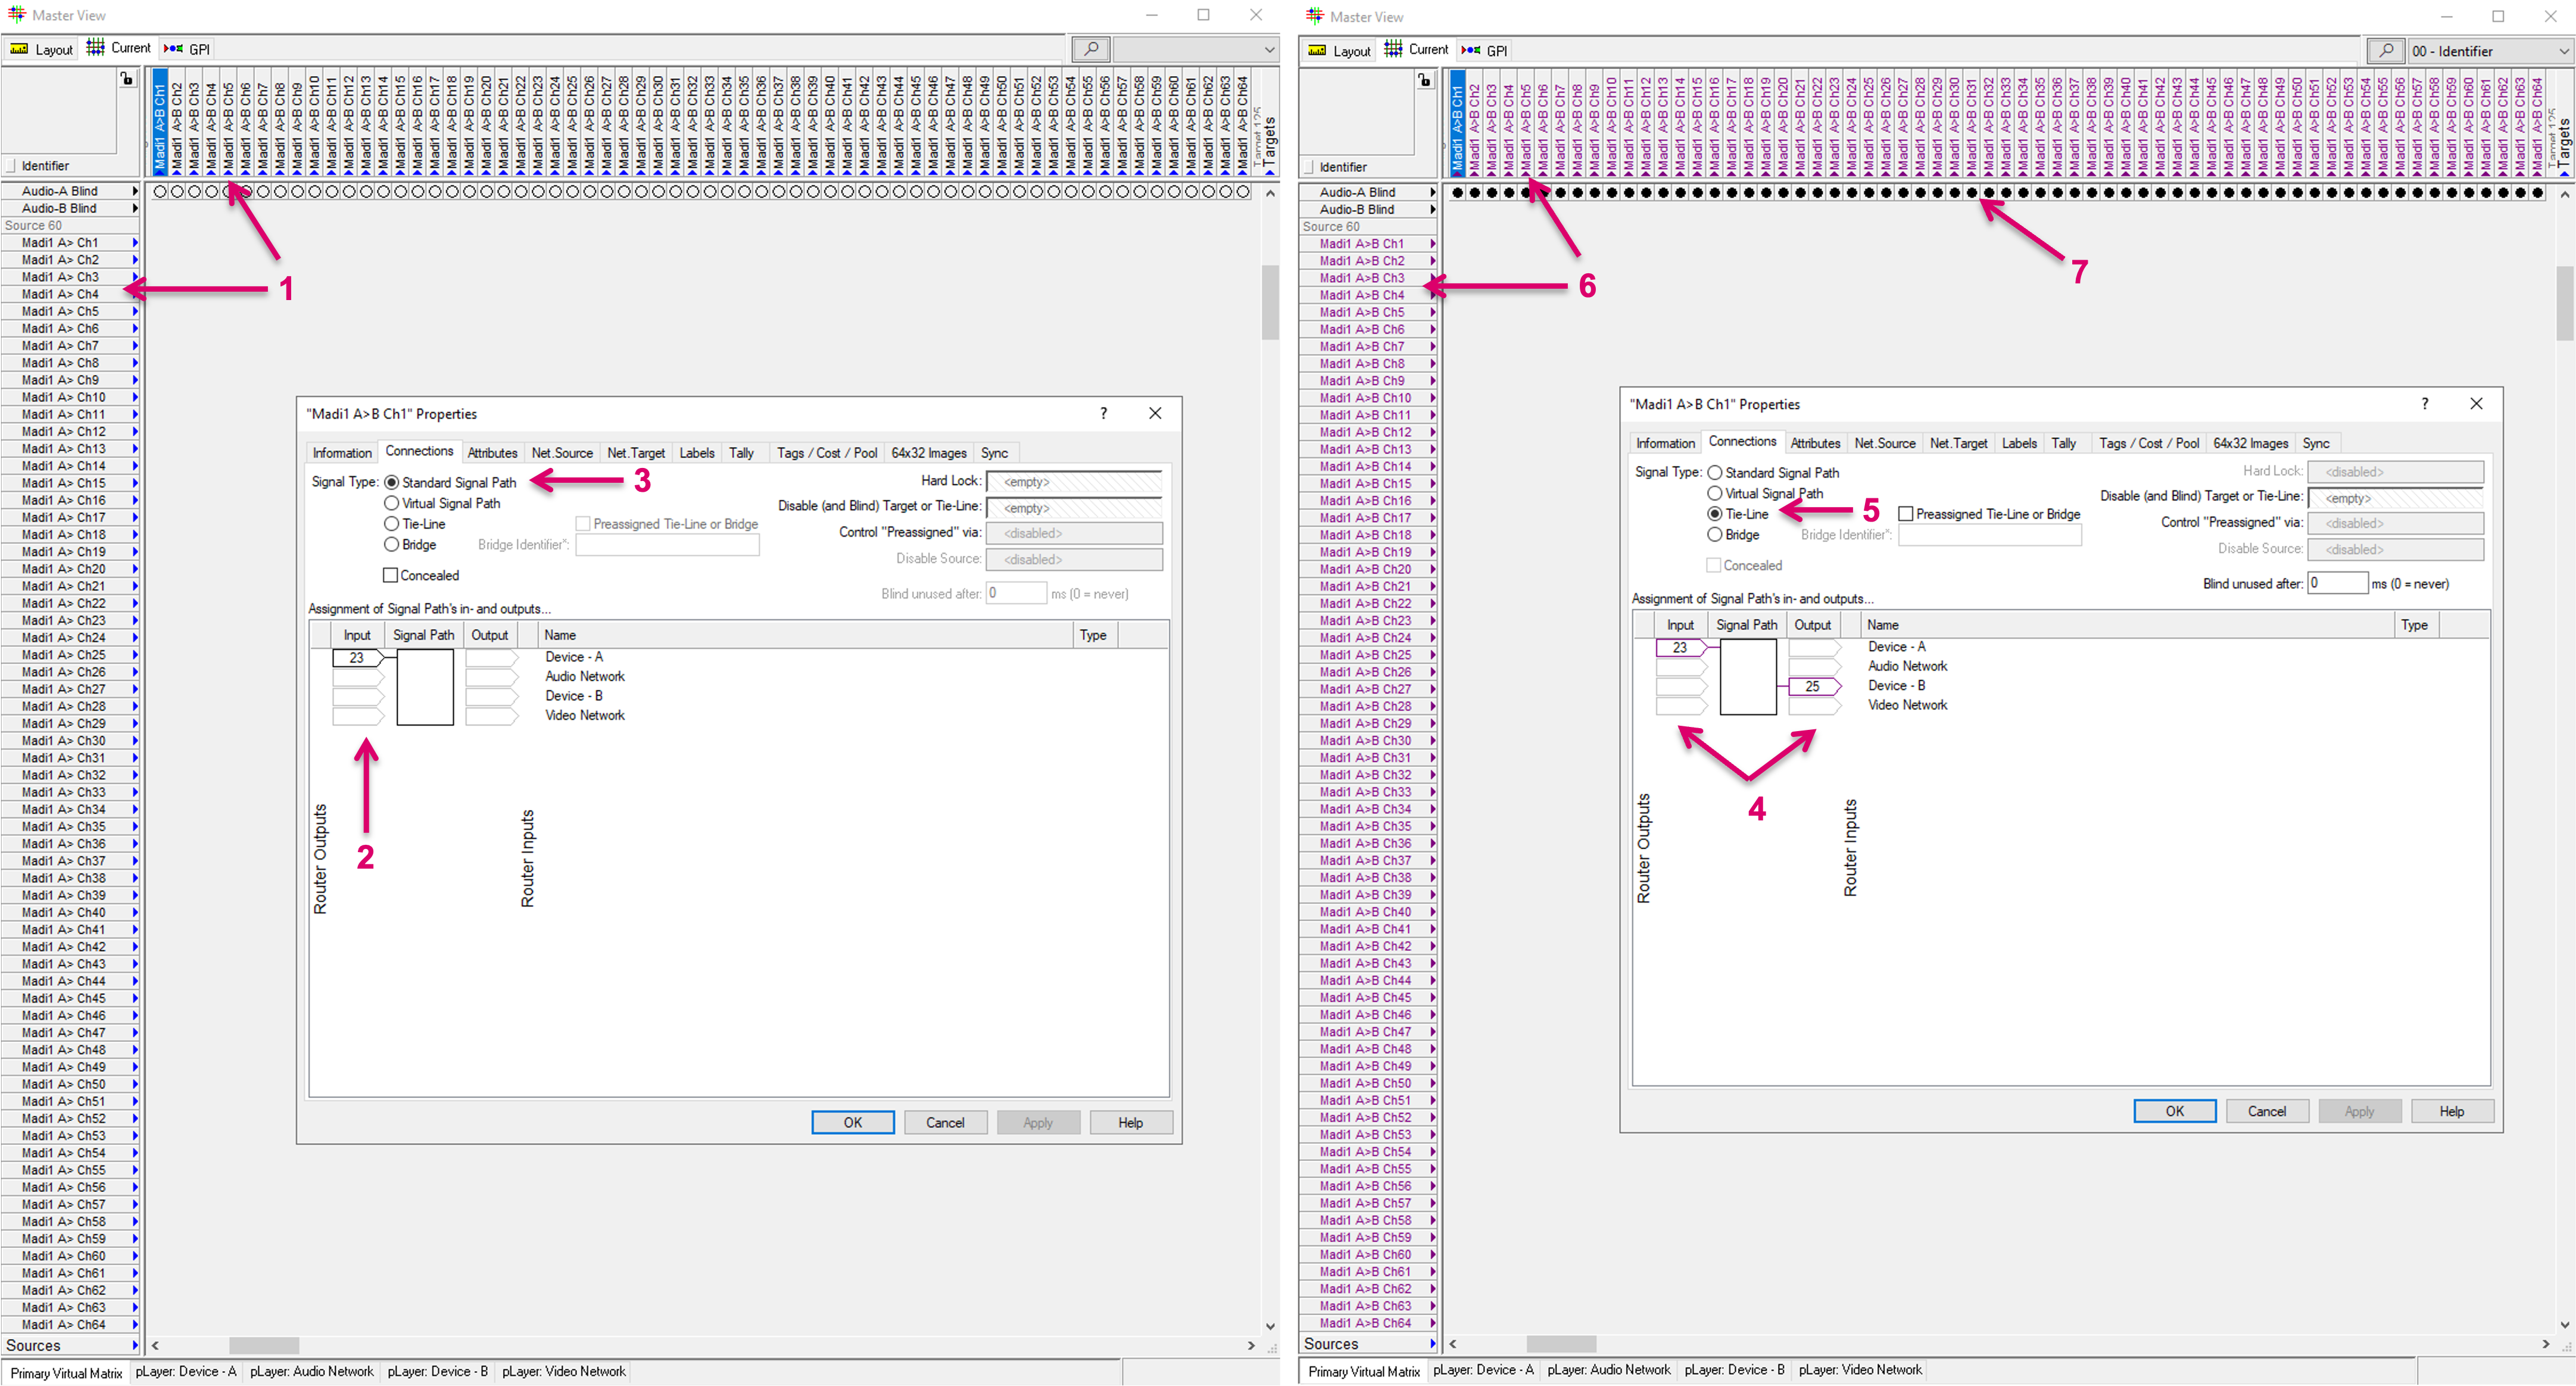Expand the Audio-B Blind row in right window
This screenshot has height=1386, width=2576.
1432,209
